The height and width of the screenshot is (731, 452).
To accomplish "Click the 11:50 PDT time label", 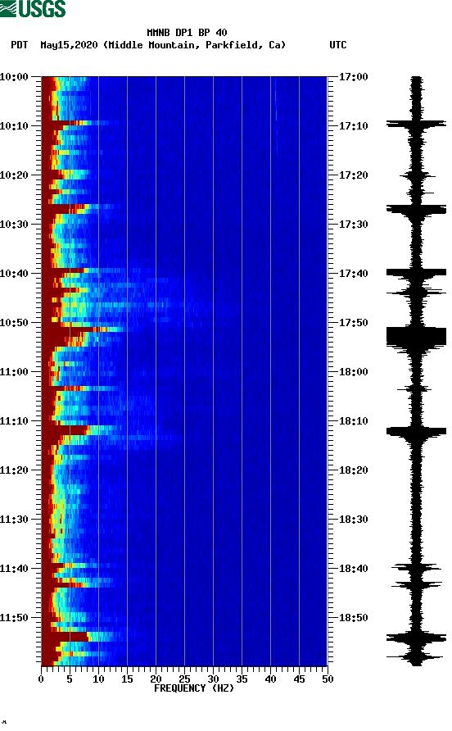I will [x=15, y=618].
